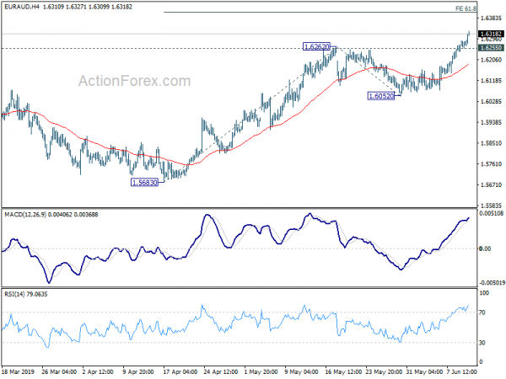
Task: Click the 18 Mar 2019 date label
Action: pyautogui.click(x=18, y=372)
